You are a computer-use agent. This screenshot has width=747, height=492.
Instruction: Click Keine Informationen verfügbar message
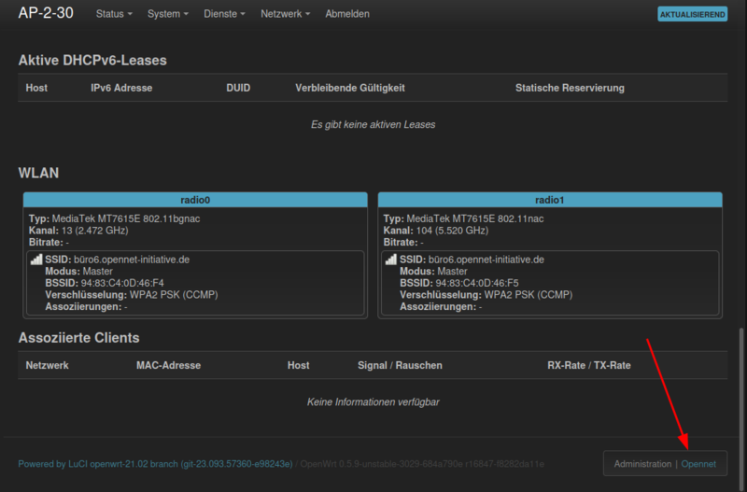pyautogui.click(x=373, y=402)
